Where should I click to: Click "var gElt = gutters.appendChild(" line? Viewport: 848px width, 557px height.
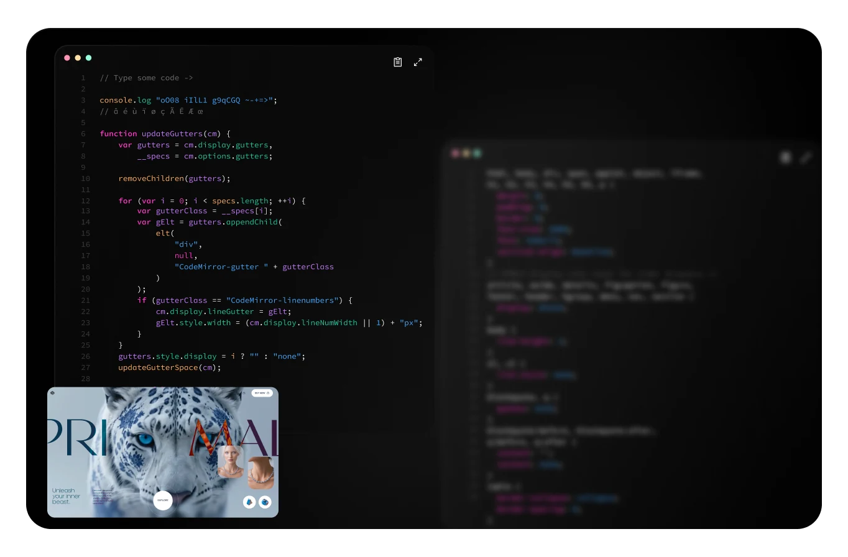click(x=210, y=222)
